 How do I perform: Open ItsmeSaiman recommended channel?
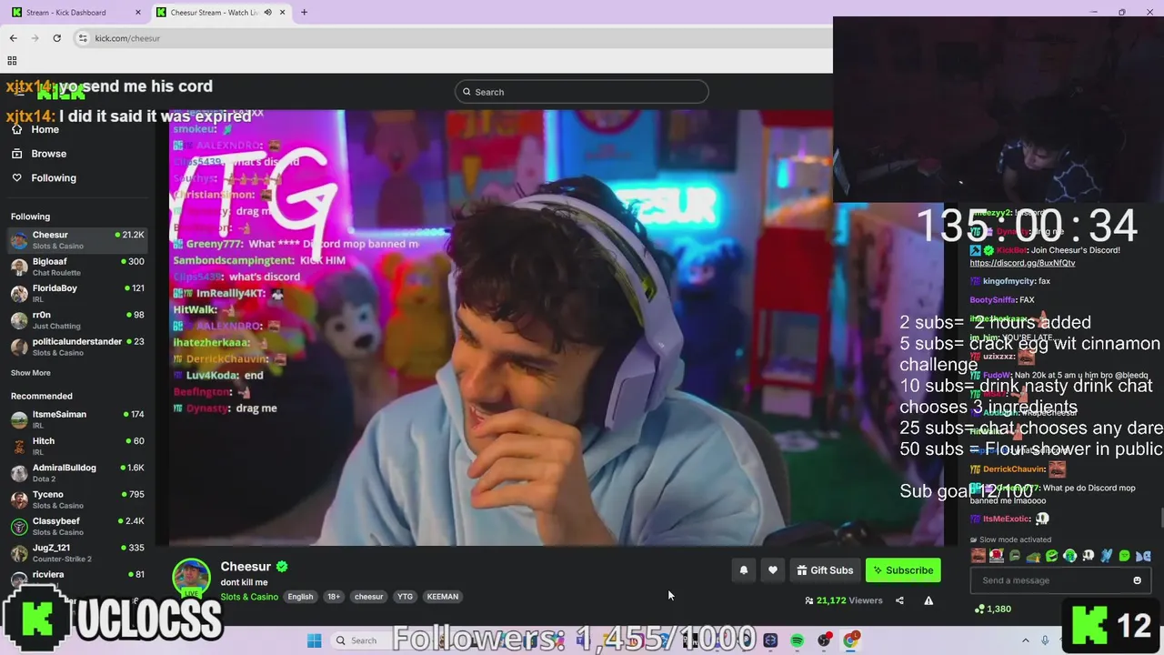click(77, 419)
